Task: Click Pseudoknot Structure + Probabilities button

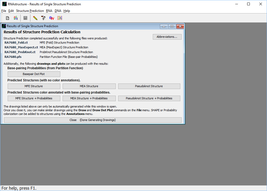Action: (149, 98)
